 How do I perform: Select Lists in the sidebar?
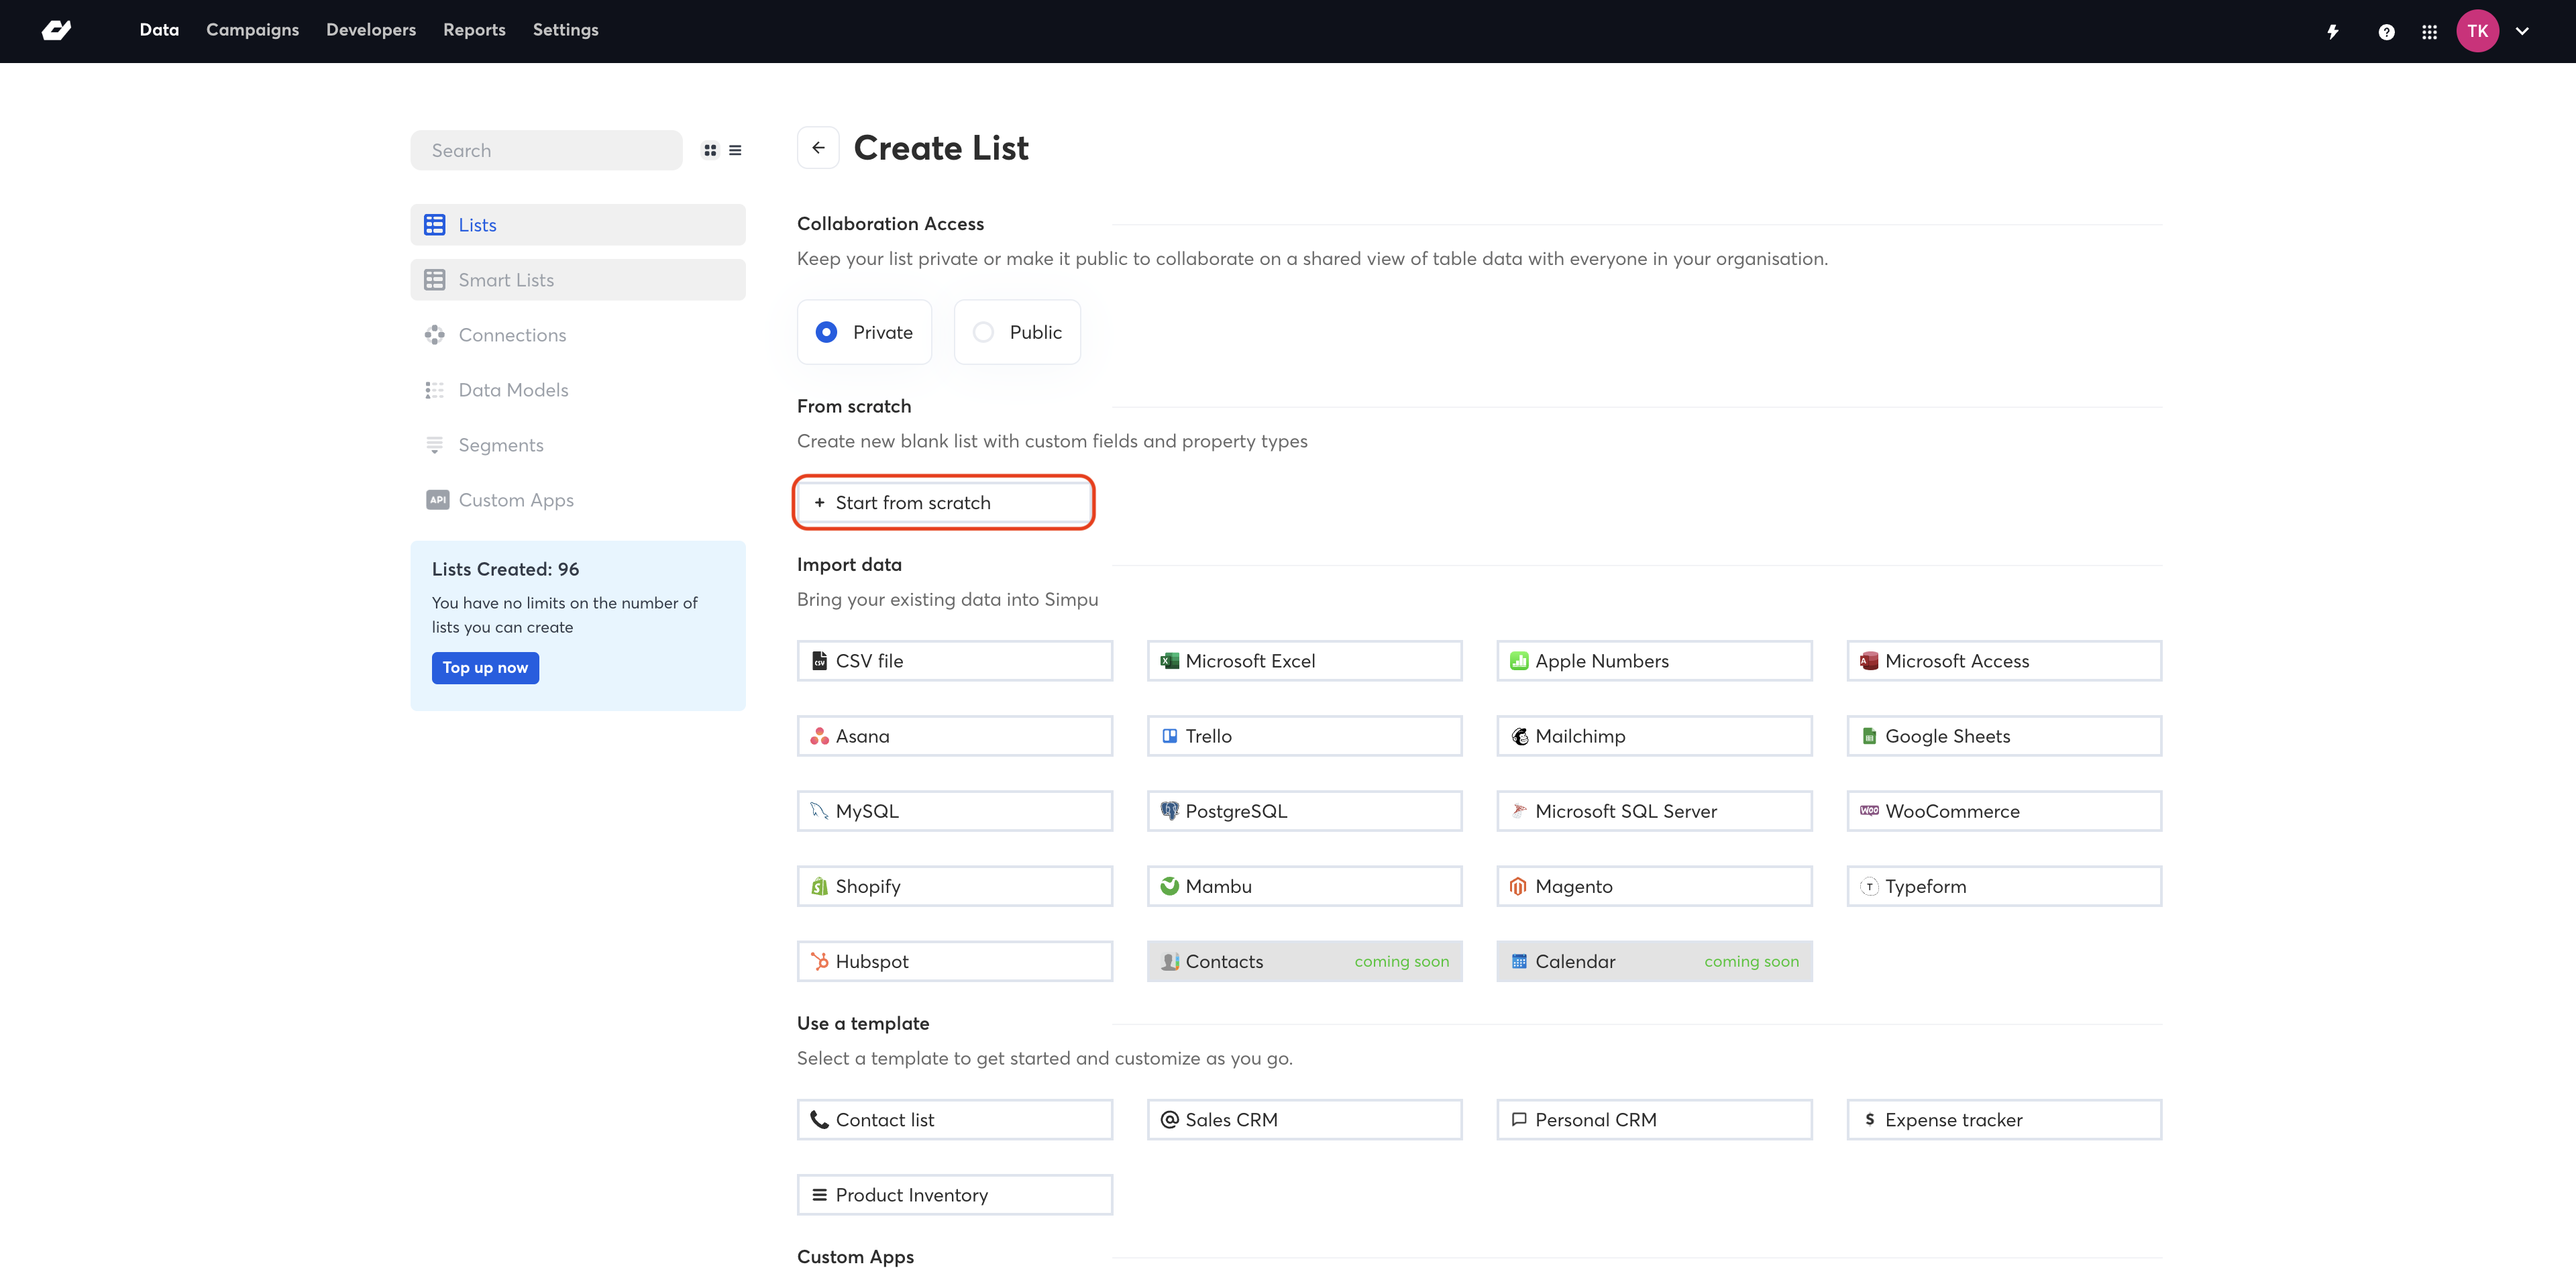click(x=578, y=225)
